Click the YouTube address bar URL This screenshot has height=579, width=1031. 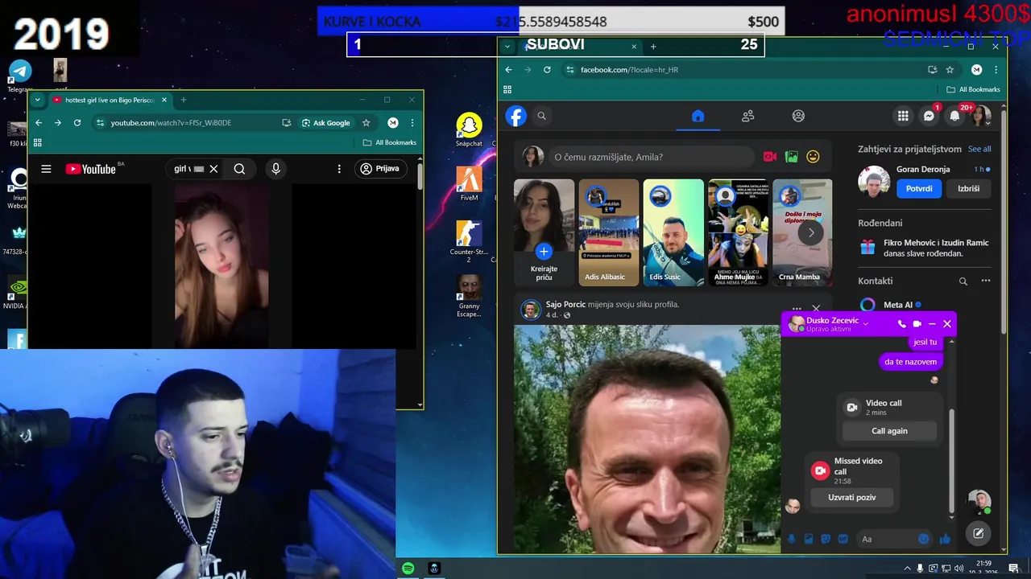pos(171,123)
